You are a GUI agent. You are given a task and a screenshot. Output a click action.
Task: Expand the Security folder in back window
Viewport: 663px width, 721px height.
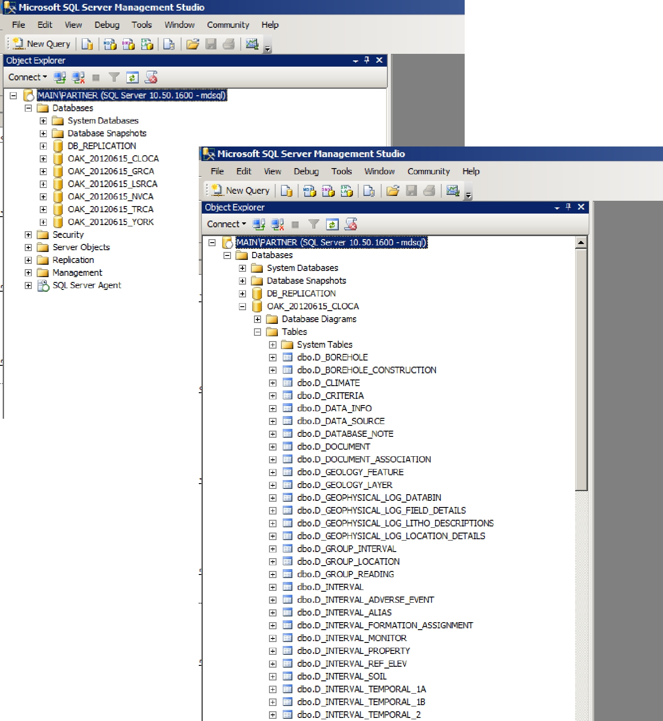tap(28, 235)
